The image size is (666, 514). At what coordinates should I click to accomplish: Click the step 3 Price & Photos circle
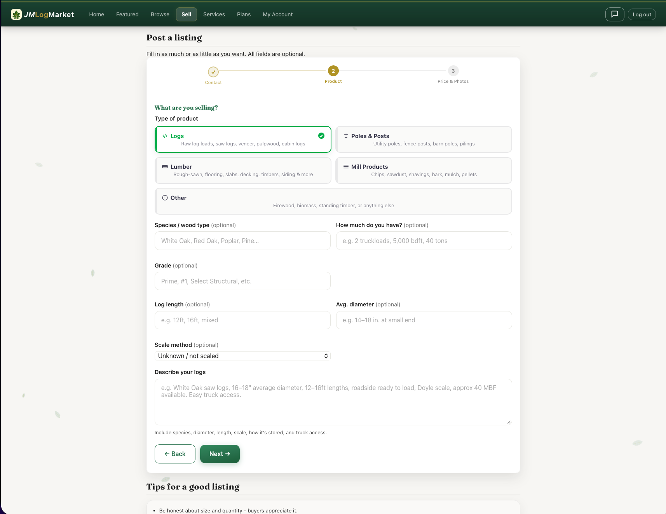[453, 71]
